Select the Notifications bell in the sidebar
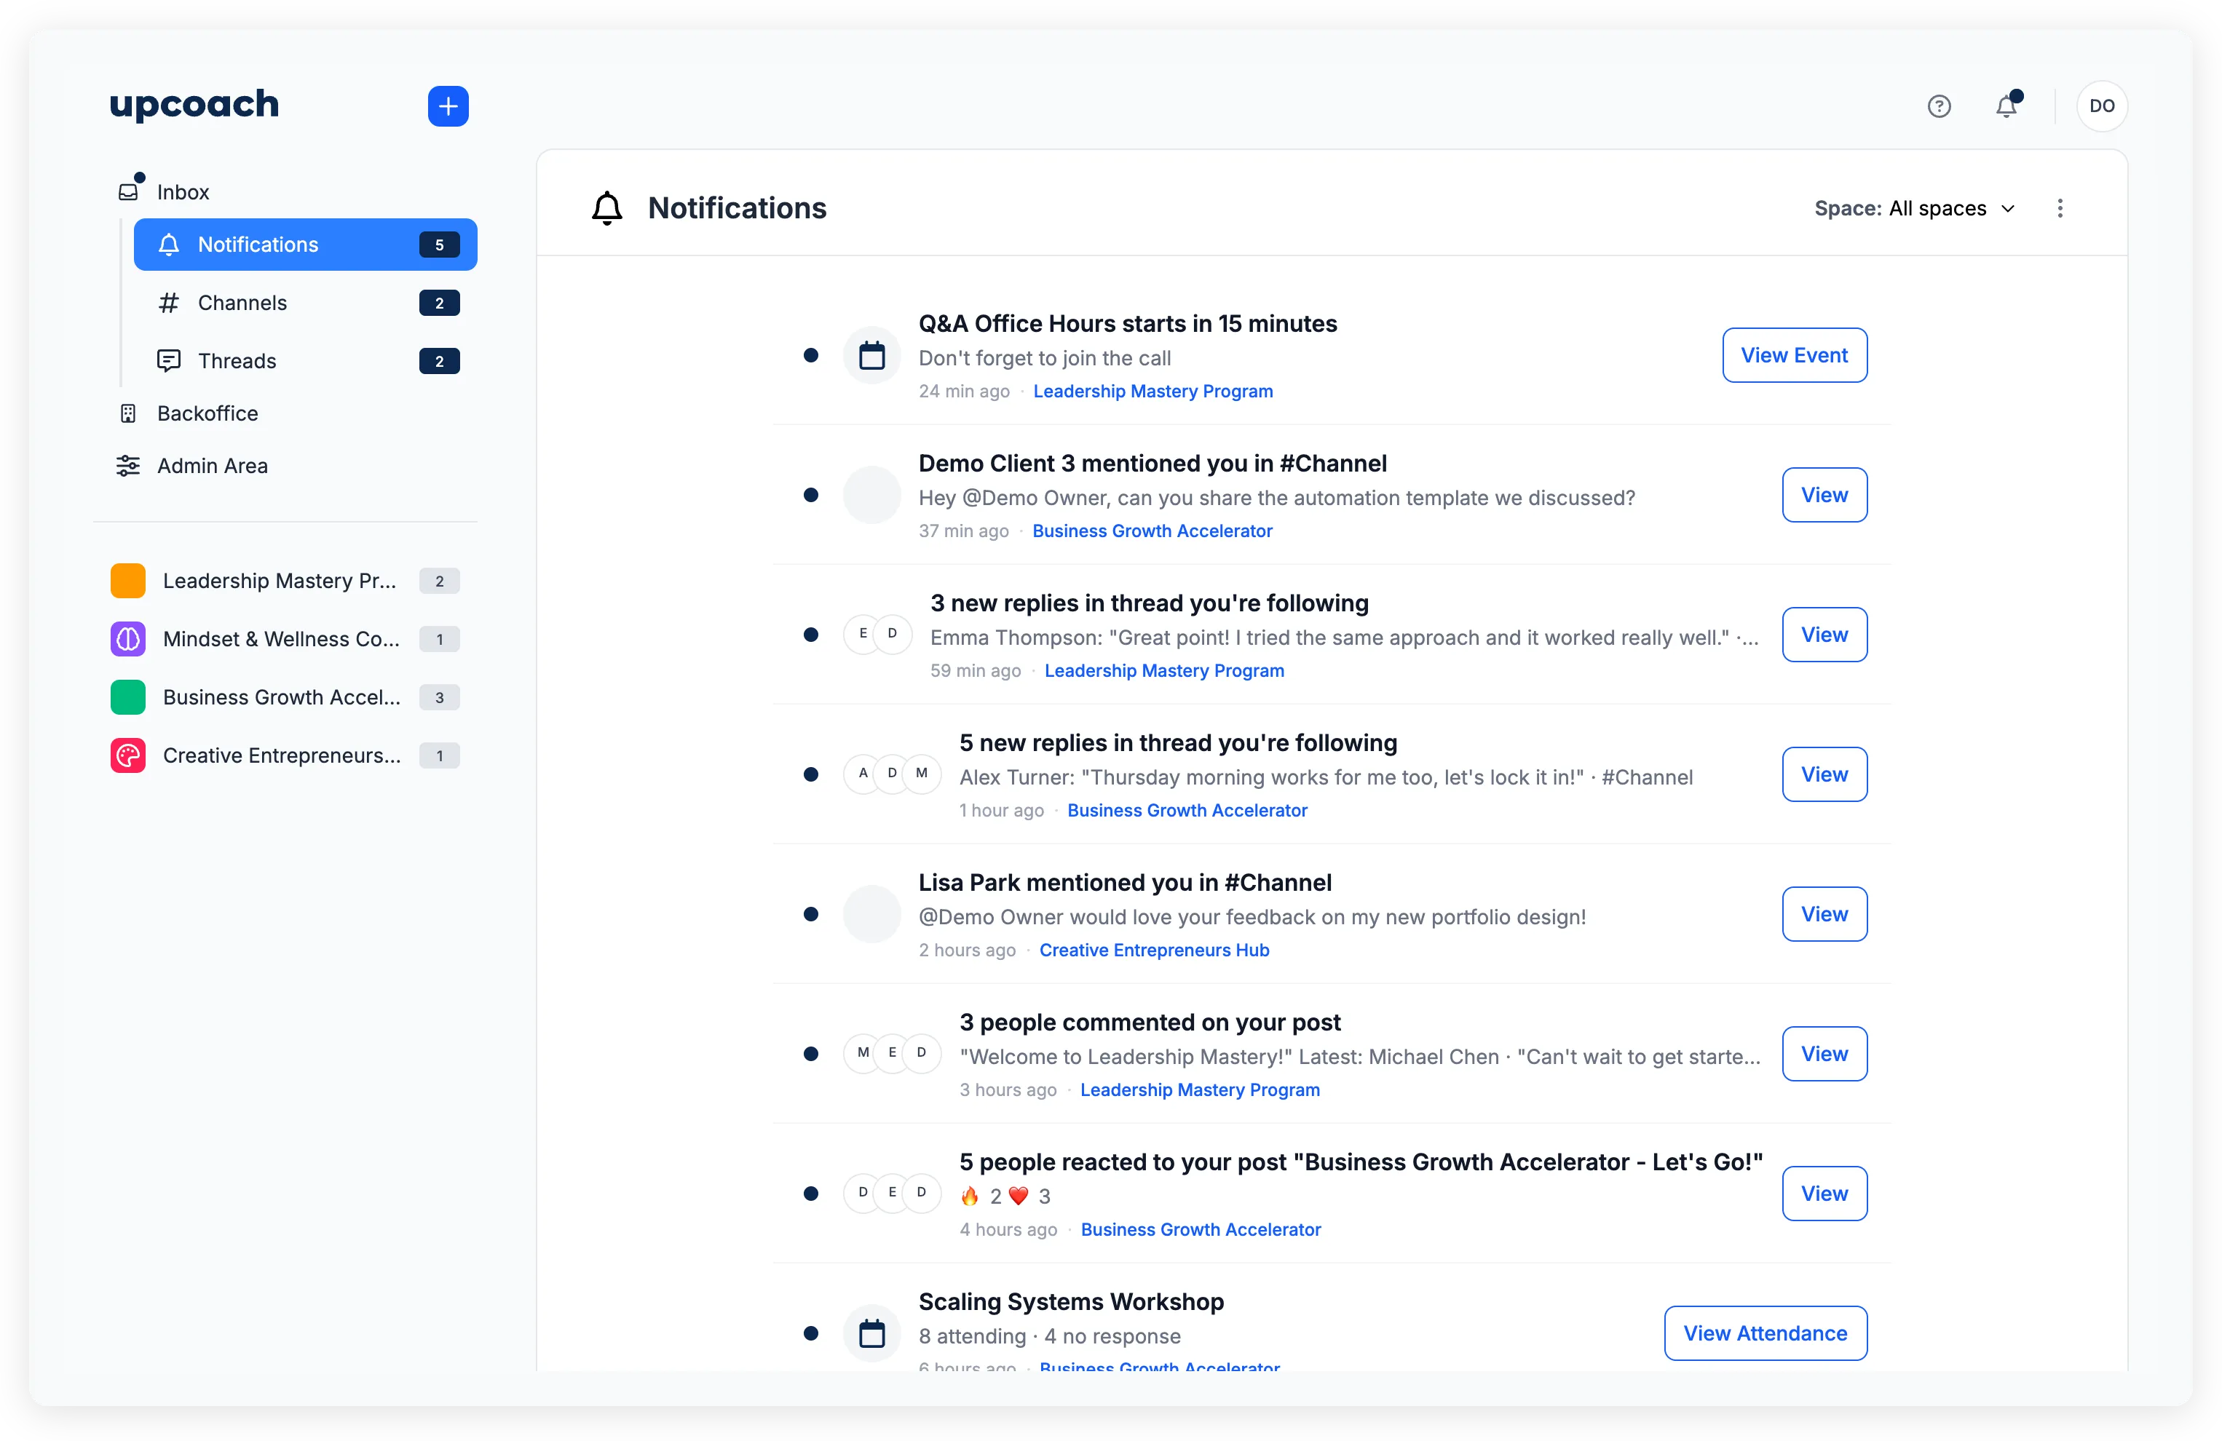 pyautogui.click(x=258, y=245)
